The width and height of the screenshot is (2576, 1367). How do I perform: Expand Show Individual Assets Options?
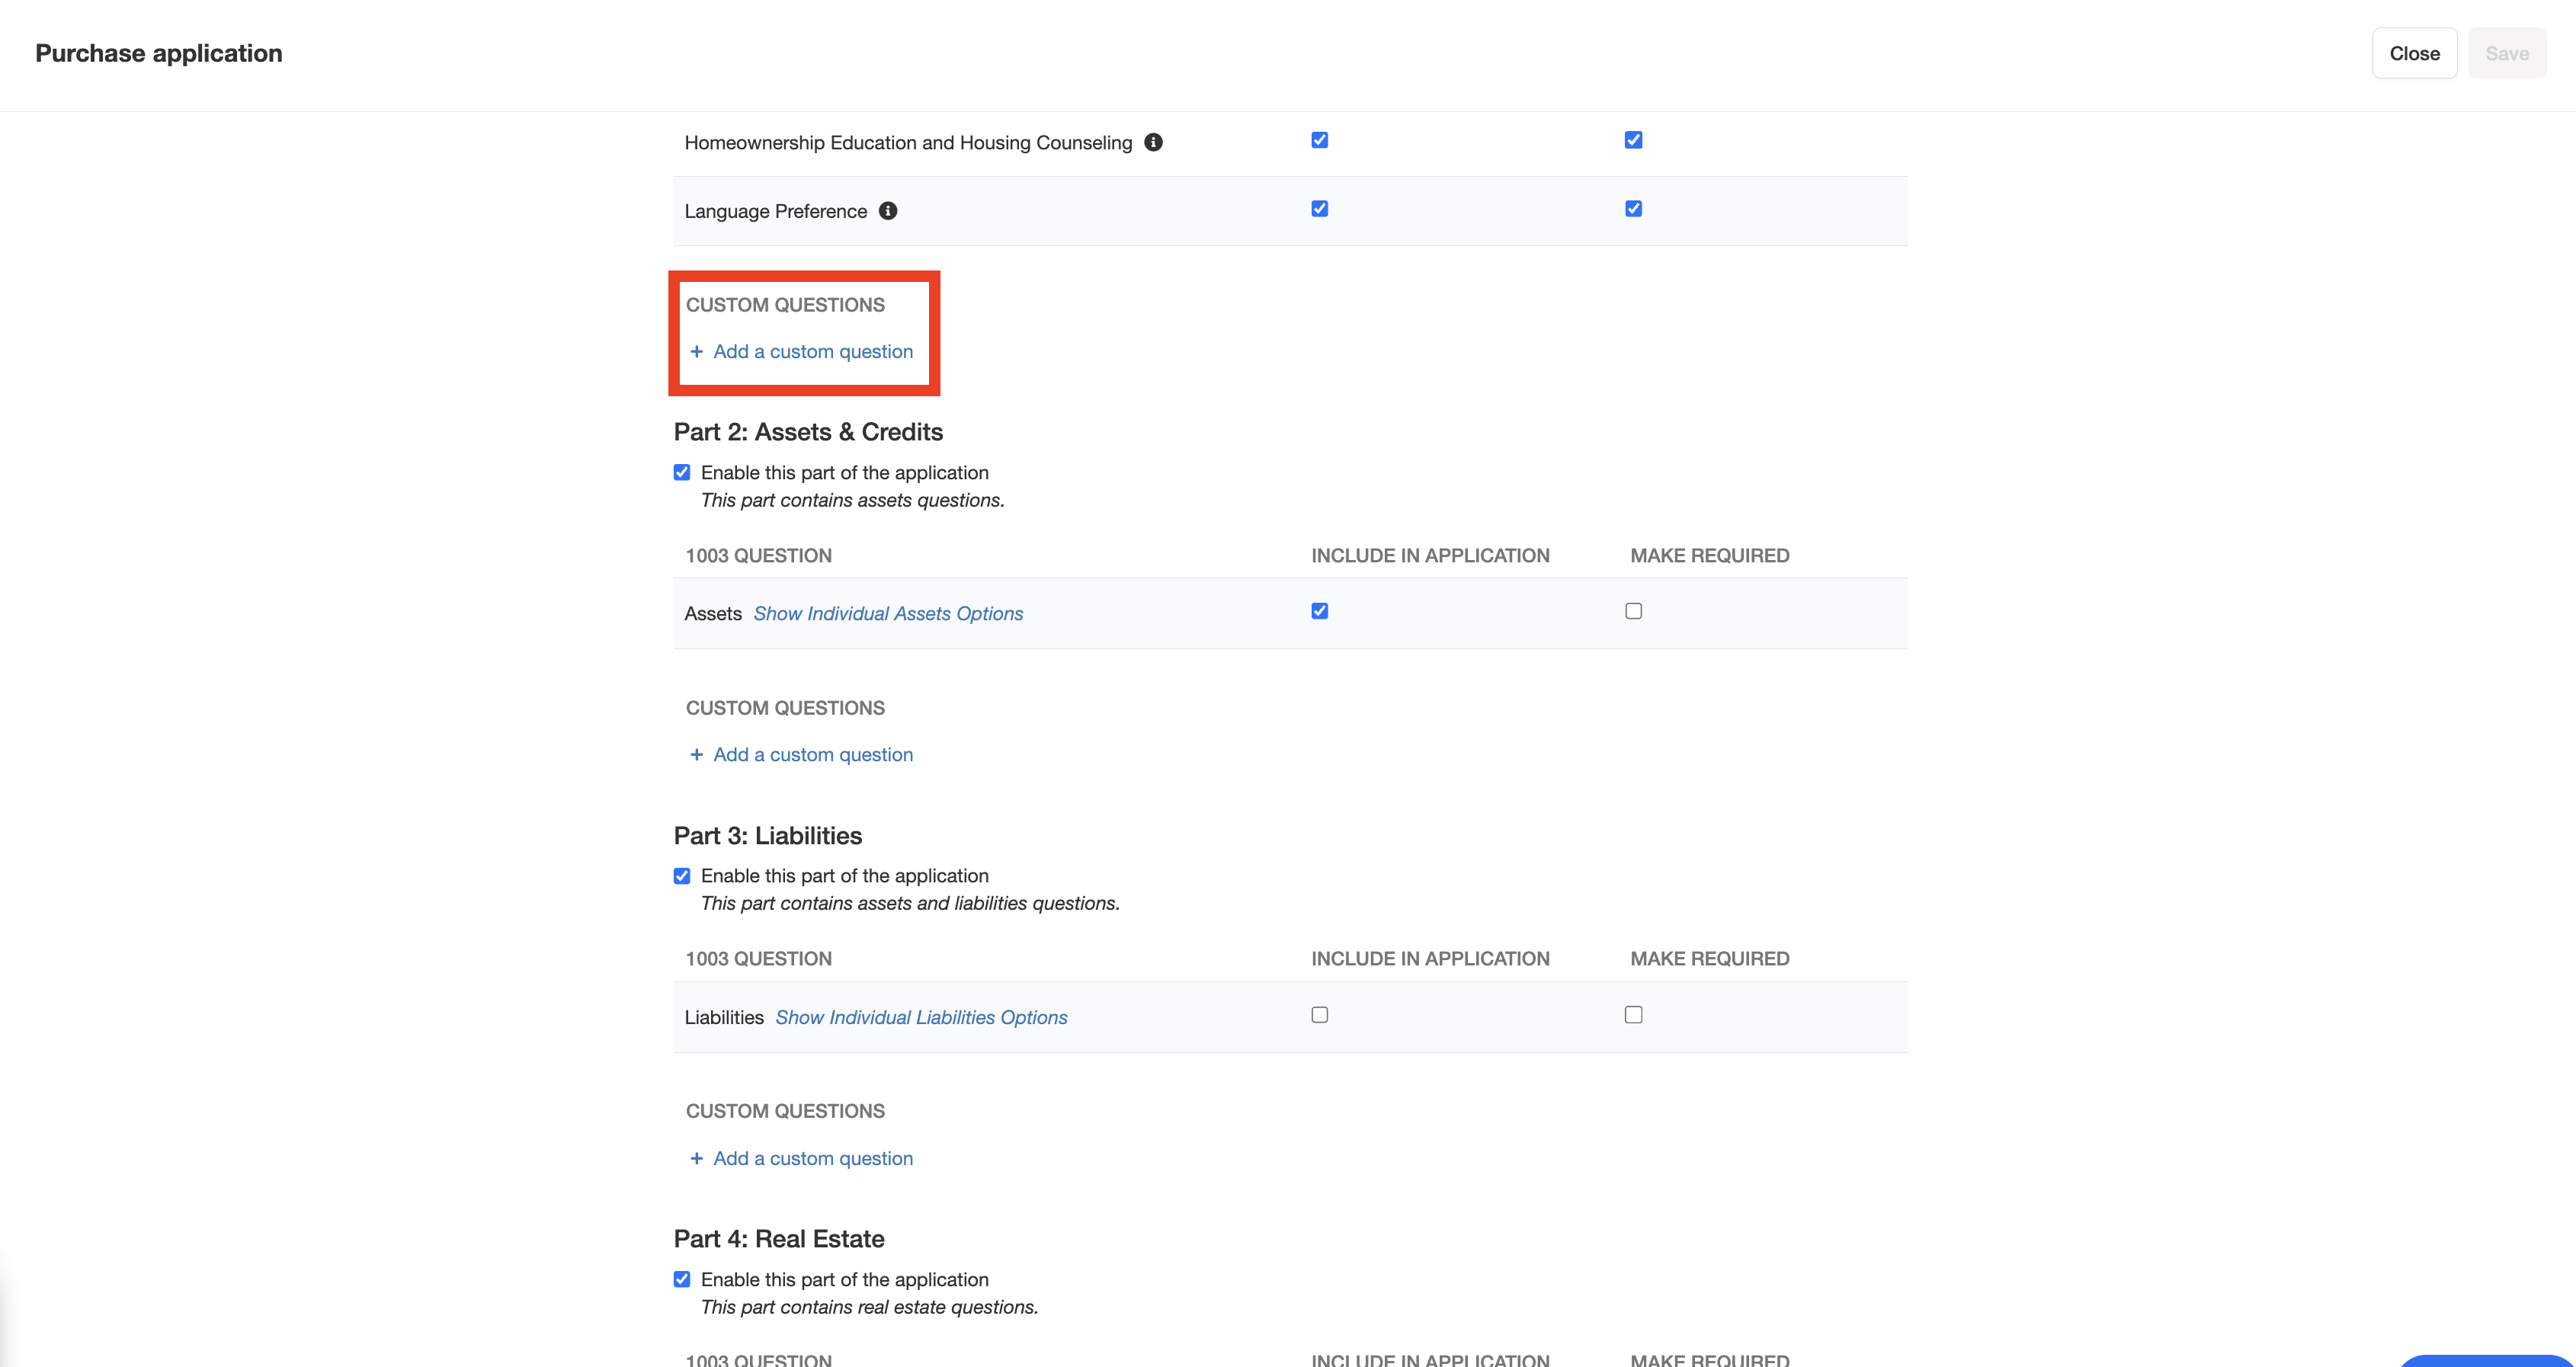click(888, 614)
